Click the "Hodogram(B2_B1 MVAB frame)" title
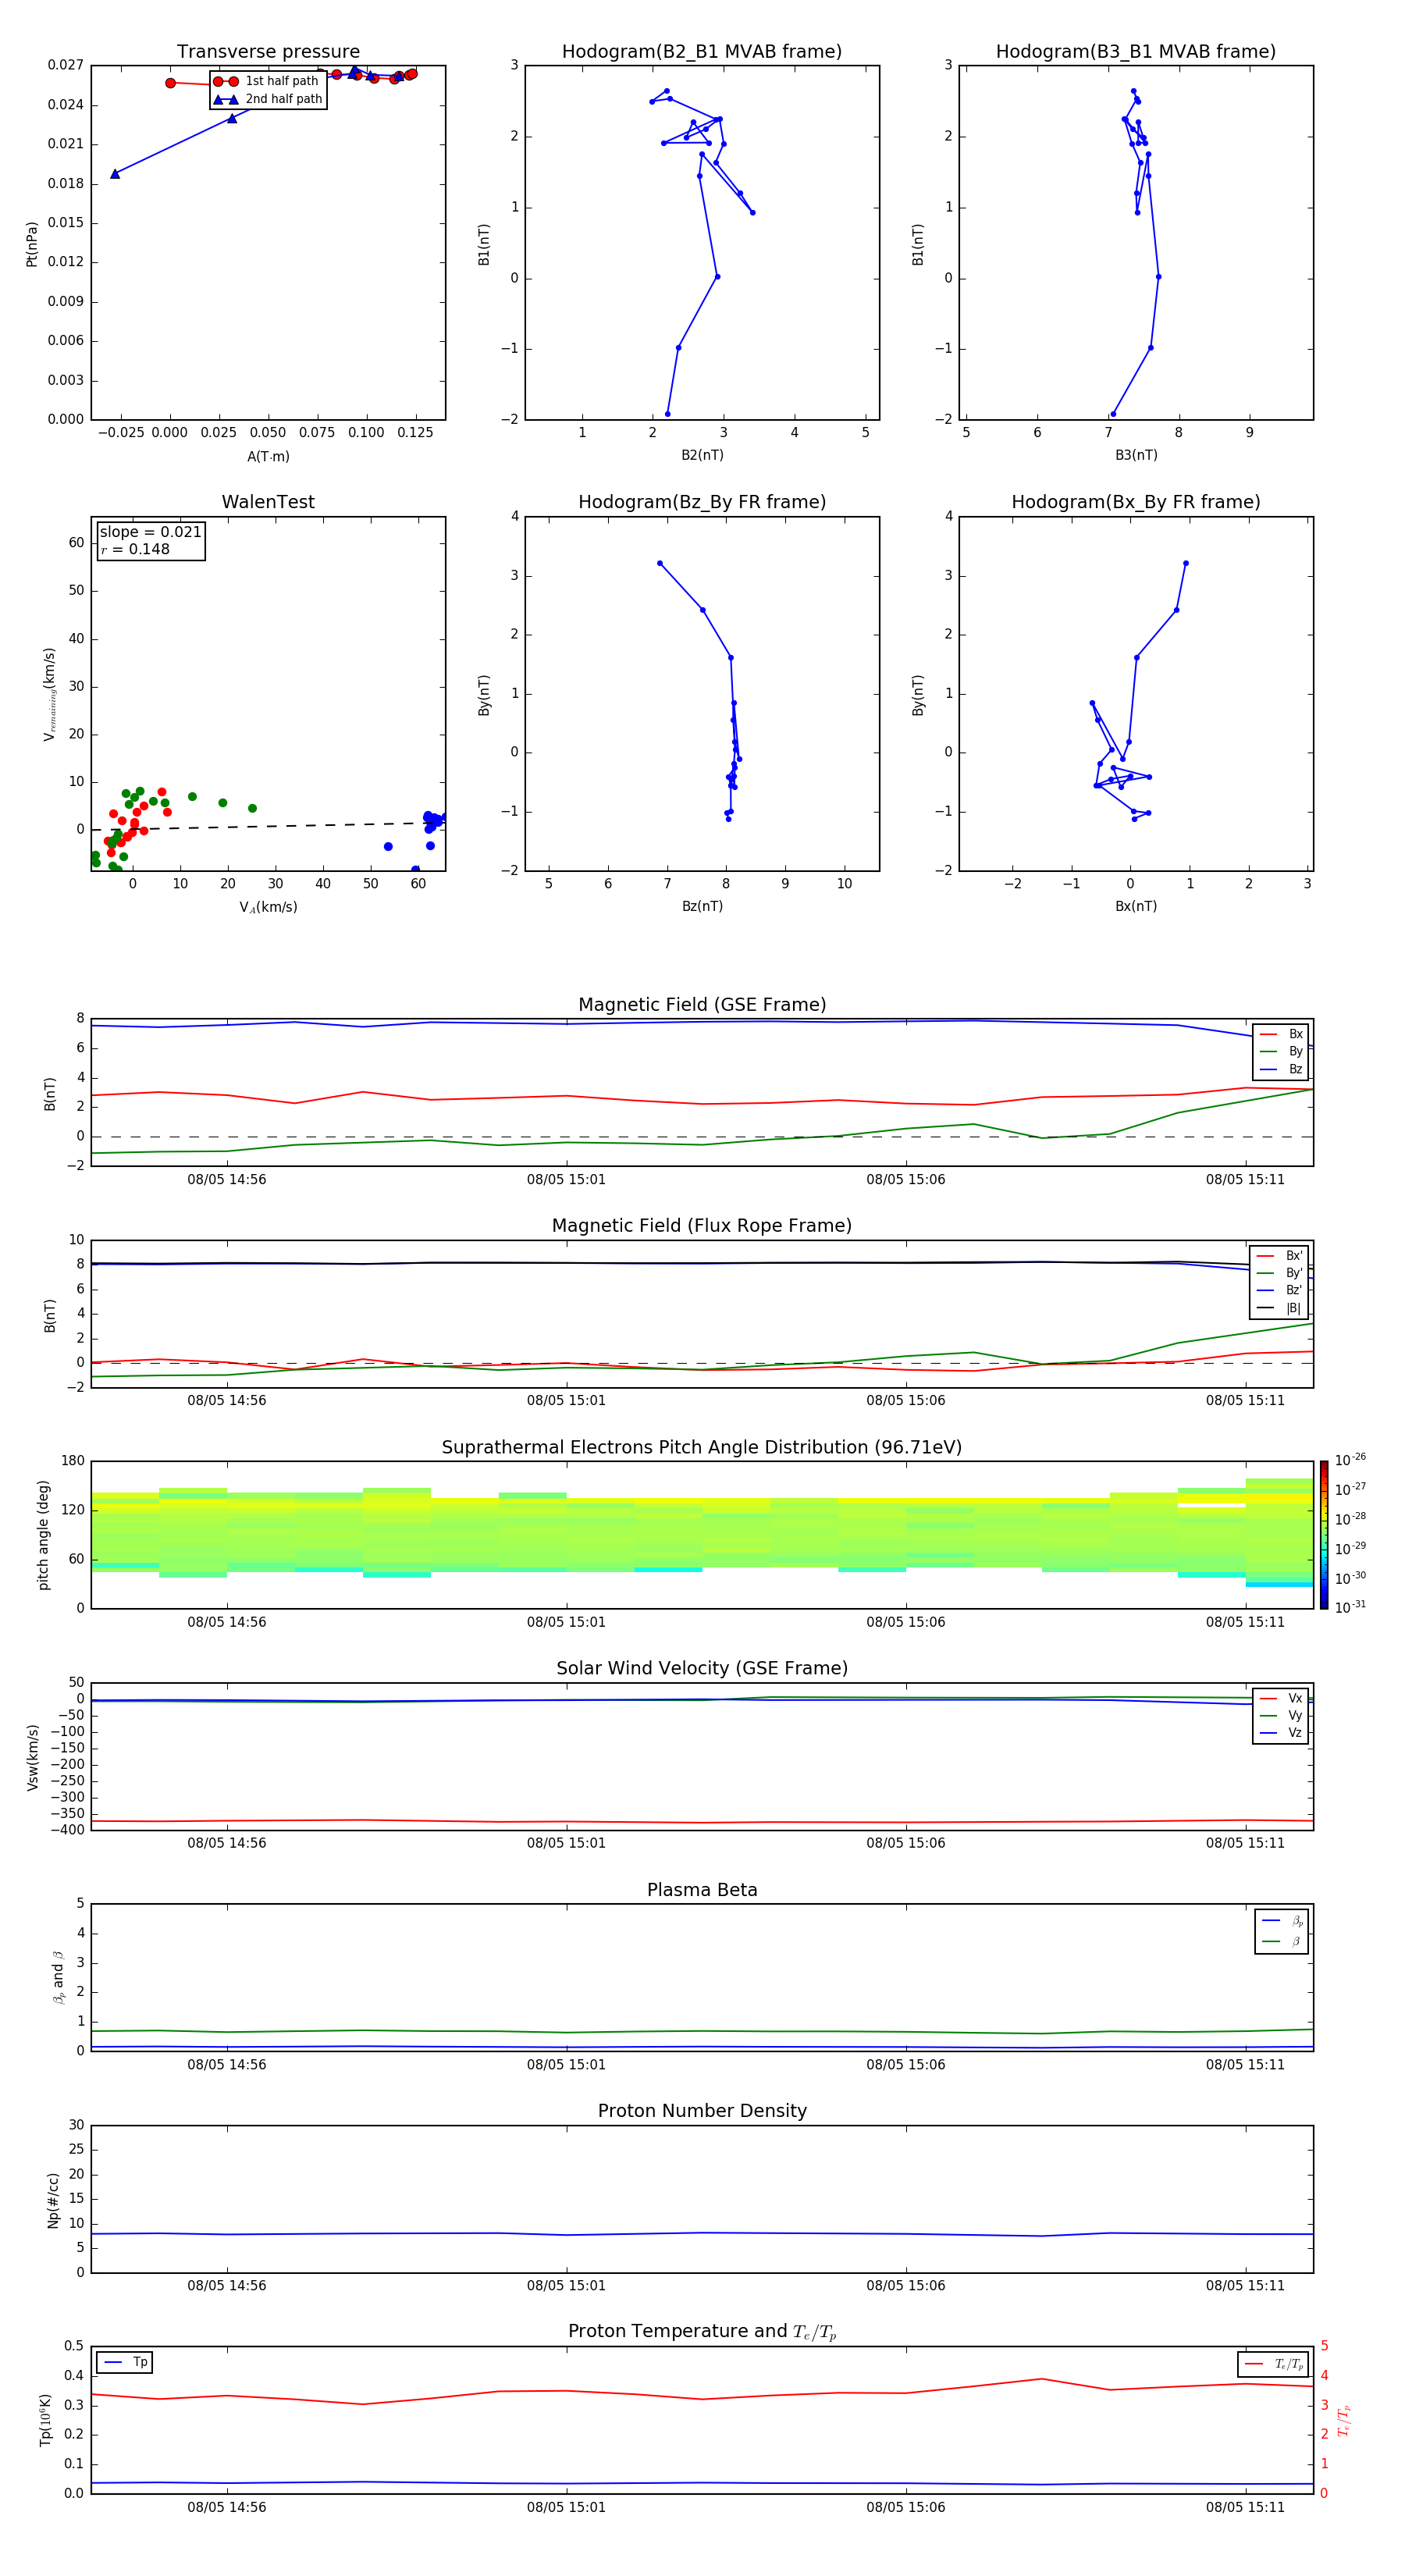Screen dimensions: 1405x2576 tap(702, 52)
